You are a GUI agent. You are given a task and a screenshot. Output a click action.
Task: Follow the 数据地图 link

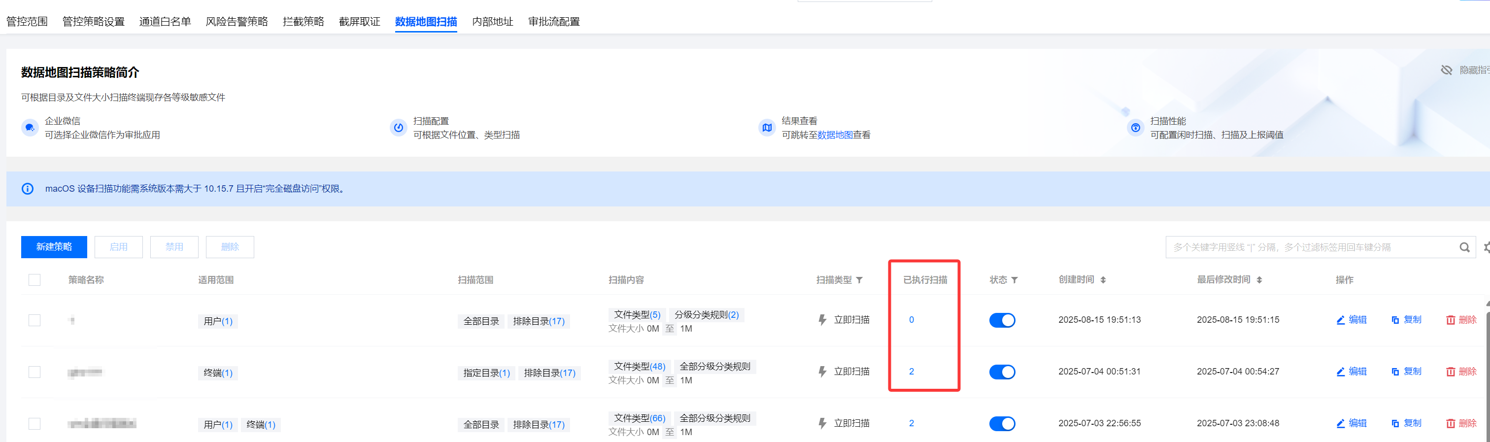coord(835,135)
